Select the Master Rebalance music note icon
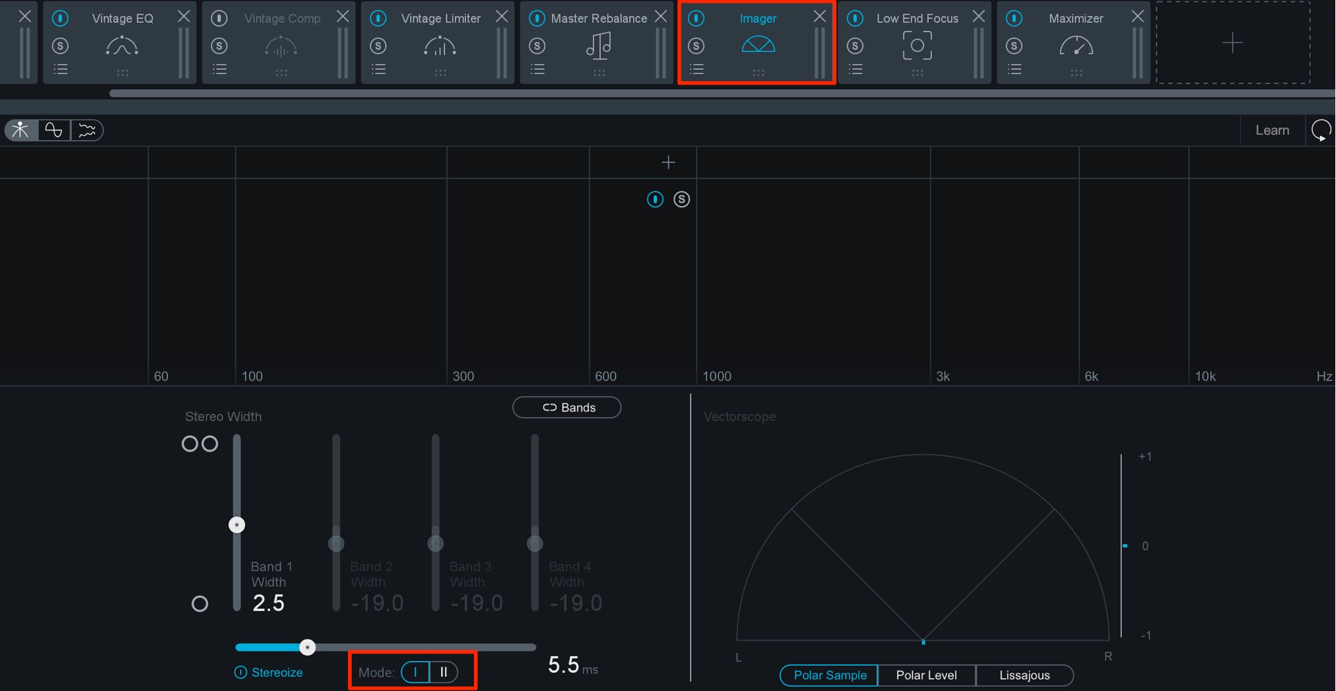The width and height of the screenshot is (1336, 691). coord(598,46)
